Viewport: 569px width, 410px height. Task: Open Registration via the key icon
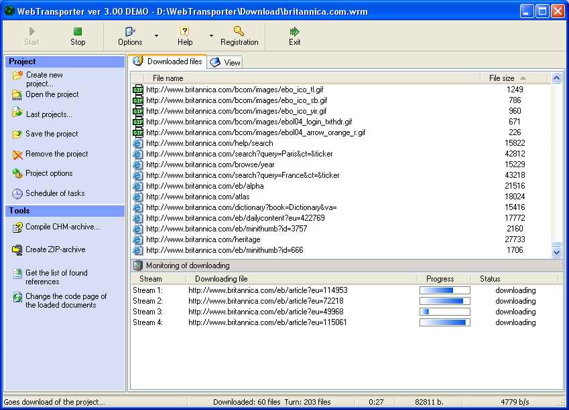click(x=239, y=31)
